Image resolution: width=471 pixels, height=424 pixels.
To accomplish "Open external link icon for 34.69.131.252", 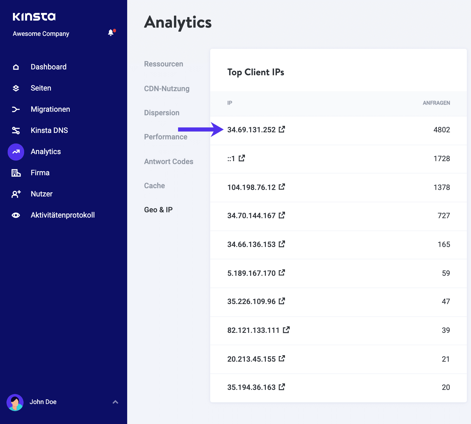I will [282, 129].
